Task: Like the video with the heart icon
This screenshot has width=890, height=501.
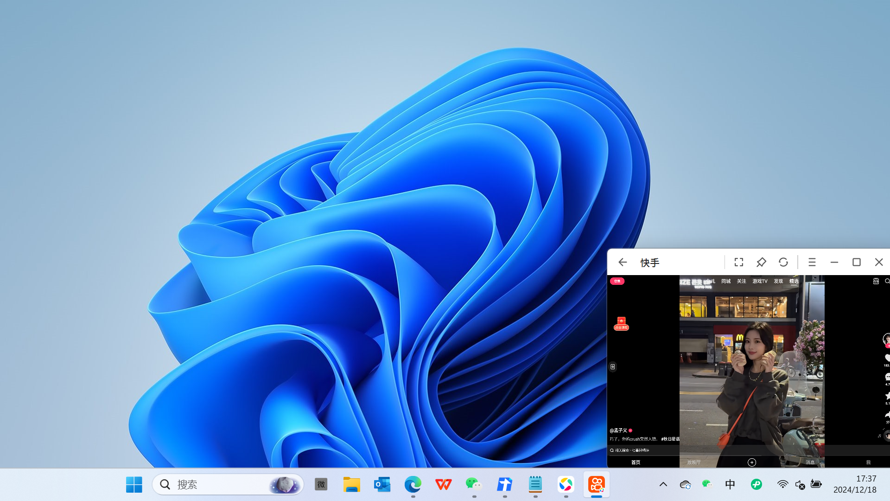Action: pyautogui.click(x=887, y=358)
